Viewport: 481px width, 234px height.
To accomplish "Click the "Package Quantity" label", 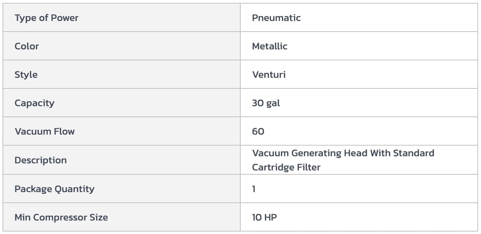I will (54, 189).
